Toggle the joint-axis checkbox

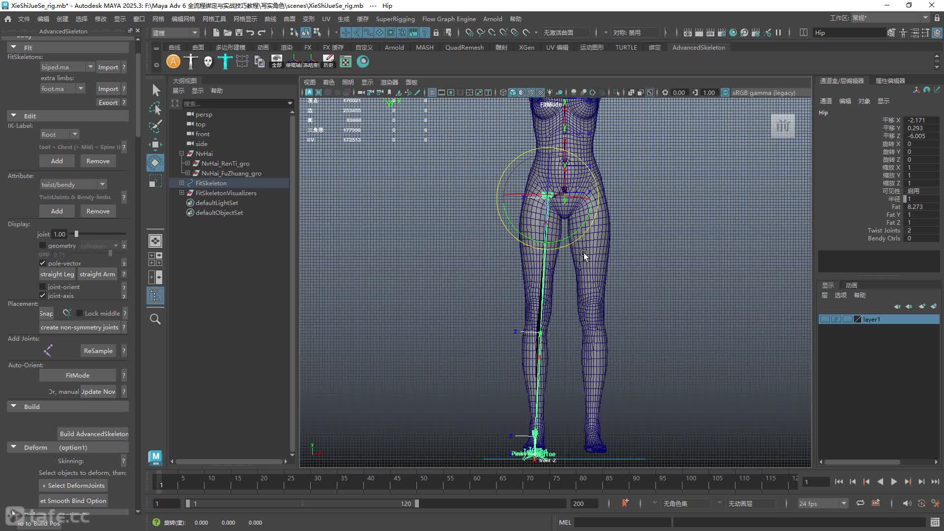coord(42,295)
